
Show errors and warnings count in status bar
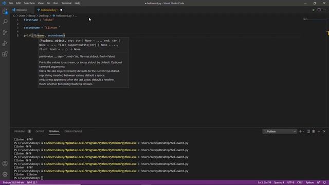32,182
